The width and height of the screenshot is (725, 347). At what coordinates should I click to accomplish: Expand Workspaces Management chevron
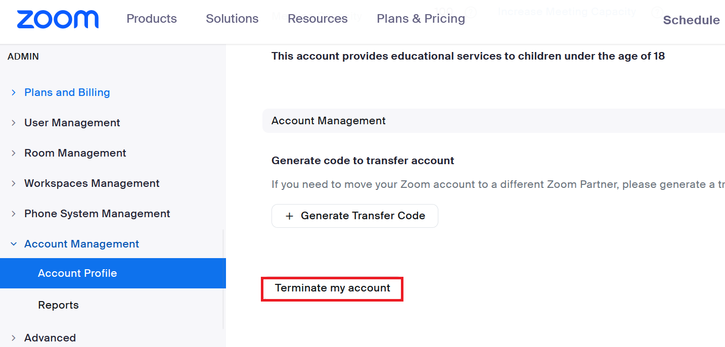(x=14, y=183)
